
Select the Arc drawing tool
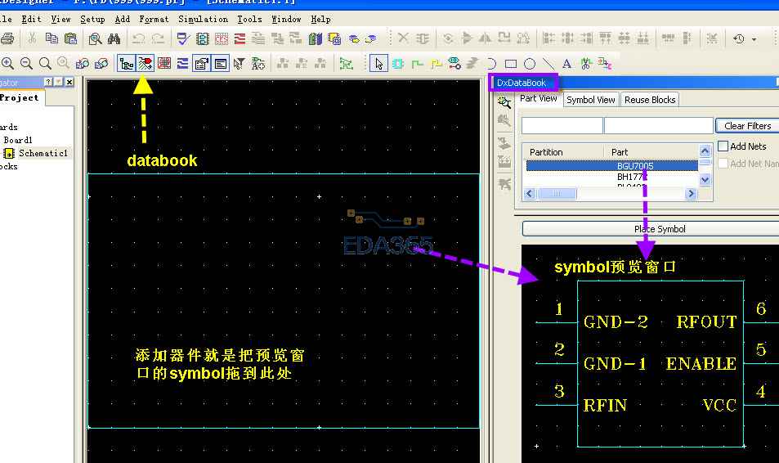tap(490, 64)
